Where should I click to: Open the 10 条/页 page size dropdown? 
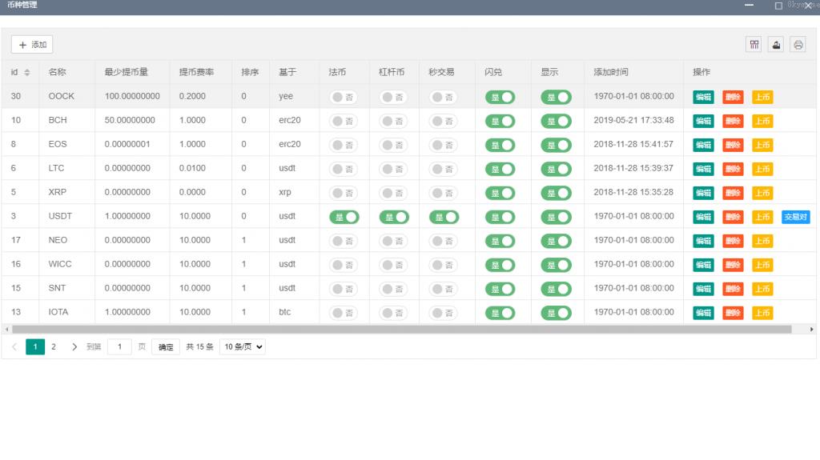(x=243, y=346)
